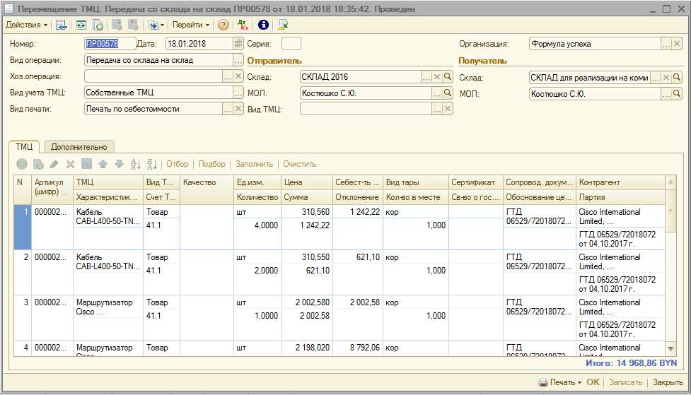This screenshot has height=395, width=691.
Task: Open the calendar picker beside Дата
Action: point(238,44)
